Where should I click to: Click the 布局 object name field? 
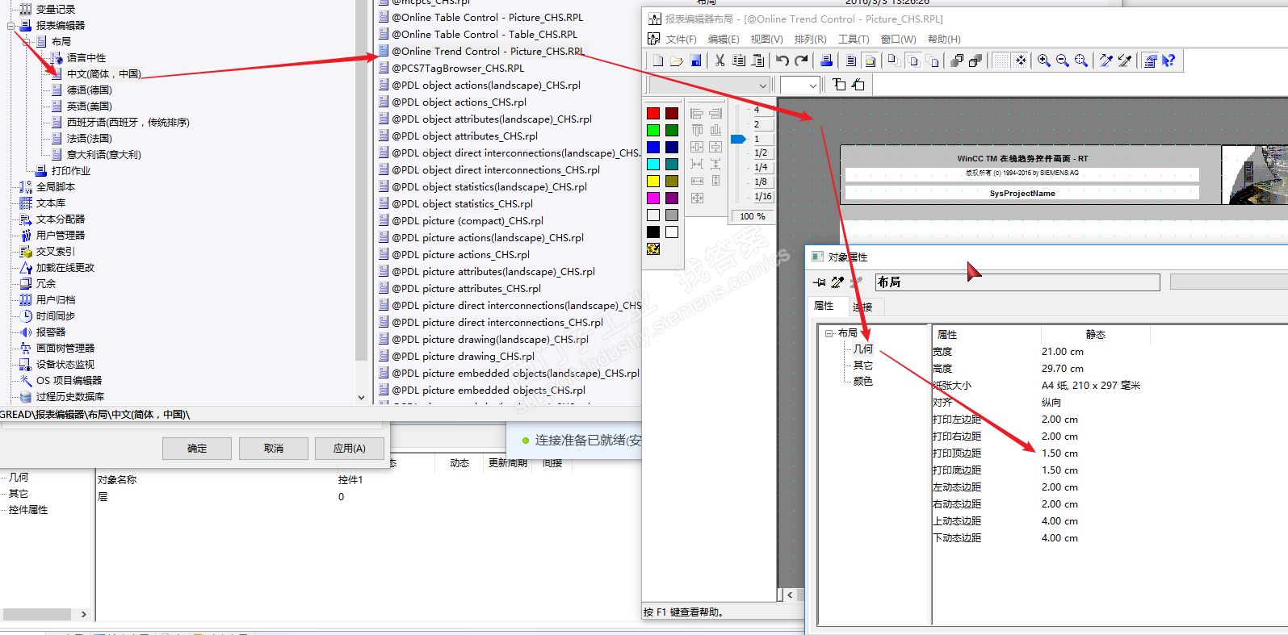pos(1017,282)
